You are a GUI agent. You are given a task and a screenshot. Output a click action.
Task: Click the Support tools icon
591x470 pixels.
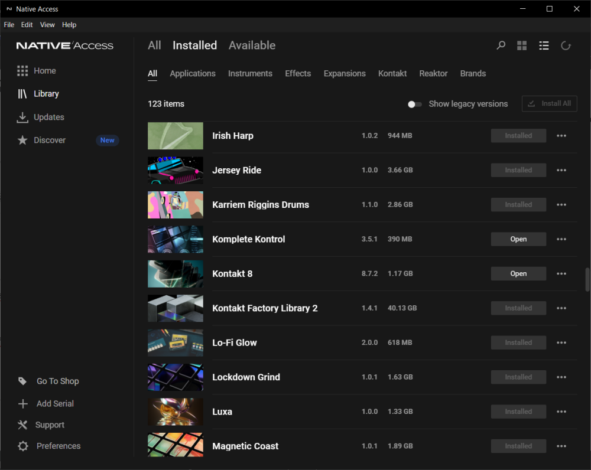(x=22, y=425)
